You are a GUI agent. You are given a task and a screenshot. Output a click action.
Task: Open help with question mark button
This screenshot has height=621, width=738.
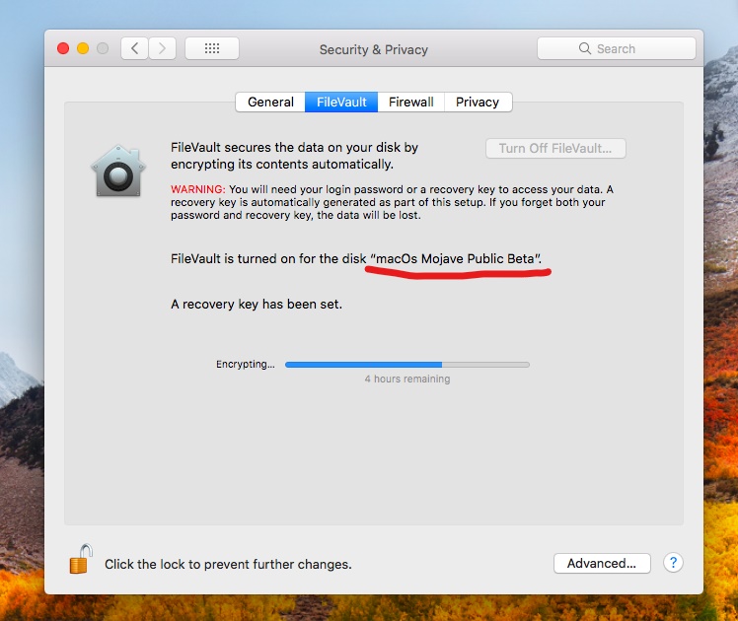tap(673, 563)
